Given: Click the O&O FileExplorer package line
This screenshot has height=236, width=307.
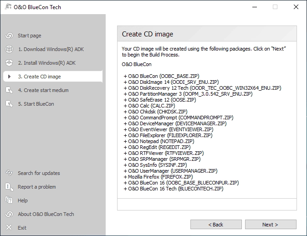Looking at the screenshot, I should pos(168,135).
